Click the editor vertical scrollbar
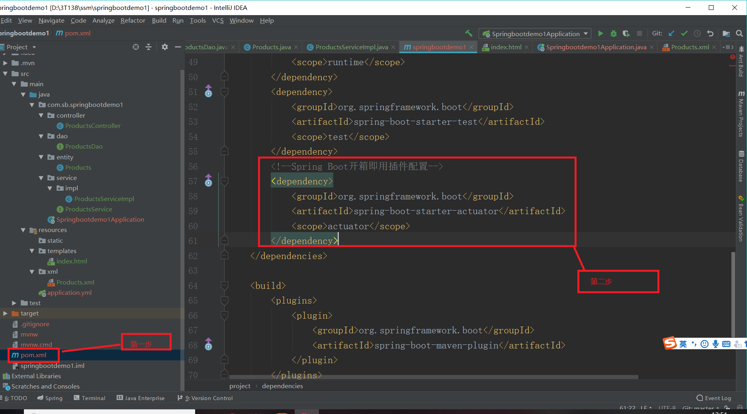The image size is (747, 414). coord(733,294)
